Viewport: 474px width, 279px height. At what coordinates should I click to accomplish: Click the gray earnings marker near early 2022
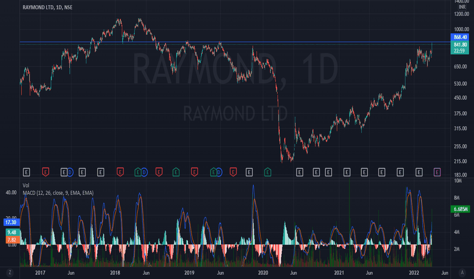pyautogui.click(x=419, y=172)
